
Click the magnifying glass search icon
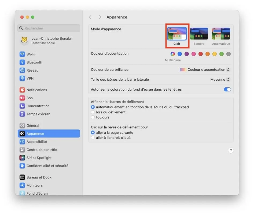point(21,28)
